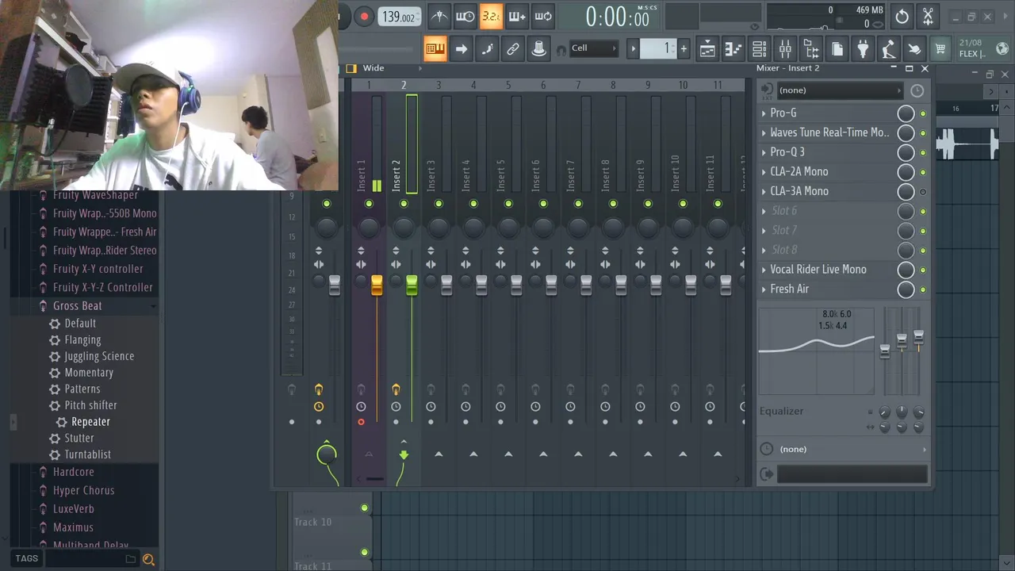Click the Insert 2 volume fader
The width and height of the screenshot is (1015, 571).
(x=412, y=285)
